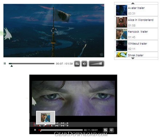The height and width of the screenshot is (137, 162).
Task: Mute the bottom player's sound
Action: 111,130
